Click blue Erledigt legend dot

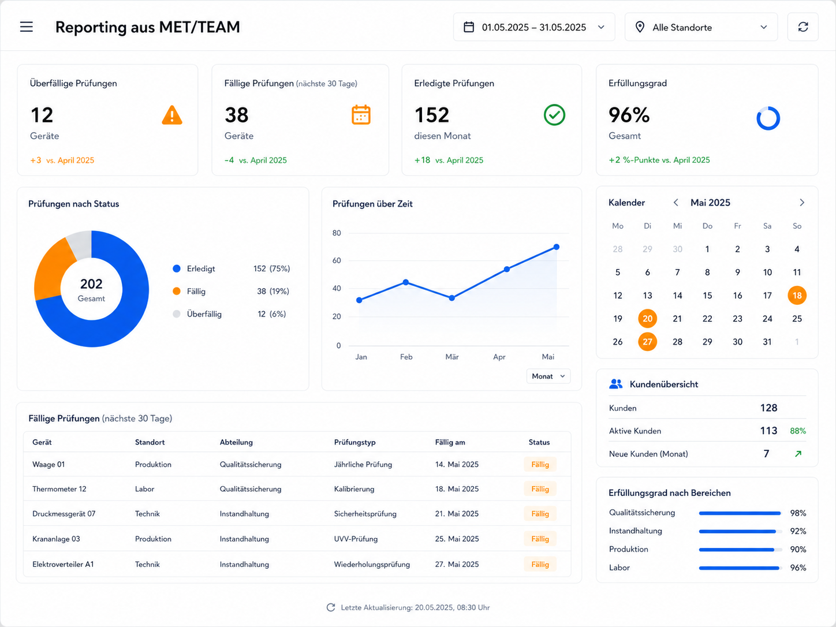point(177,268)
